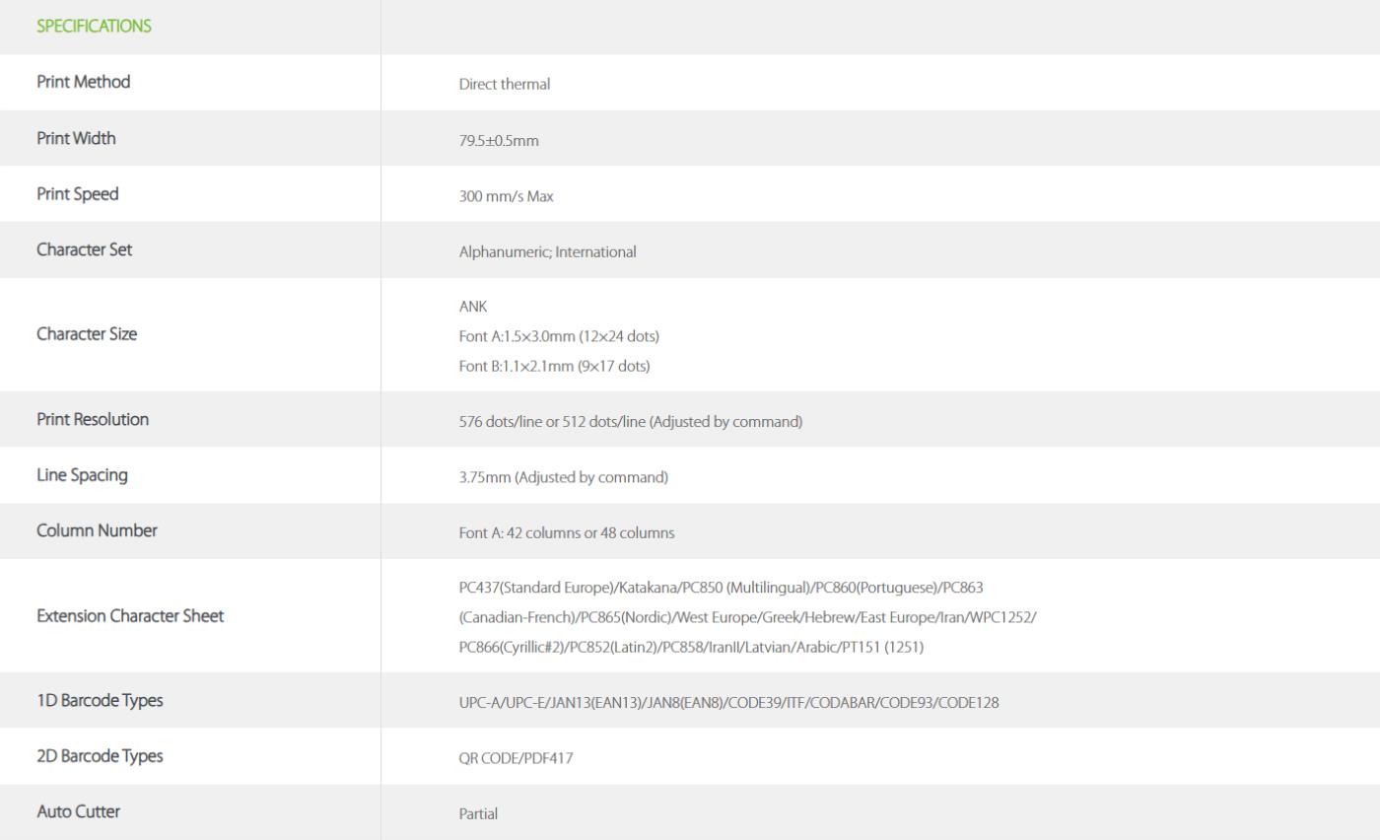The image size is (1380, 840).
Task: Click the Font B:1.1×2.1mm line
Action: click(x=554, y=366)
